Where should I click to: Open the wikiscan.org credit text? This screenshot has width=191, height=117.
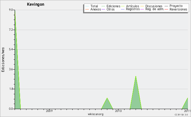point(95,114)
